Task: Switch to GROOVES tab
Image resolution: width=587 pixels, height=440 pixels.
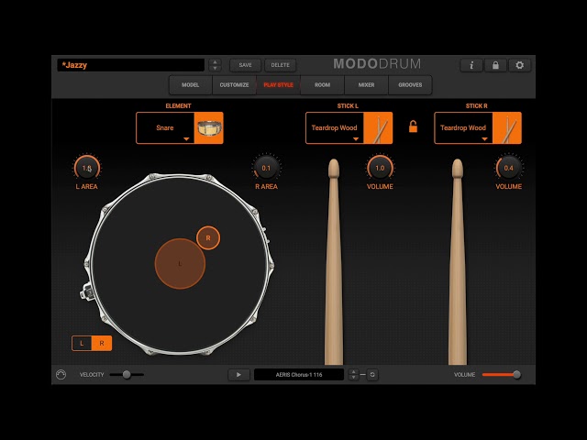Action: [x=410, y=85]
